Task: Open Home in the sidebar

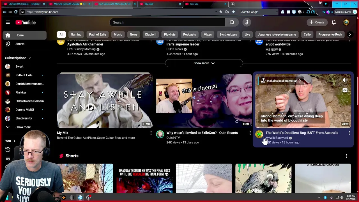Action: (x=25, y=35)
